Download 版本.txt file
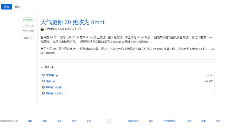This screenshot has height=128, width=232. tap(51, 81)
